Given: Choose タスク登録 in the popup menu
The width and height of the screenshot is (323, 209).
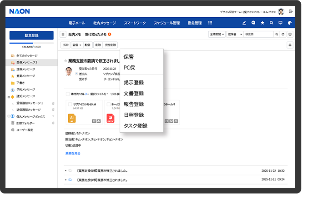Looking at the screenshot, I should click(136, 125).
